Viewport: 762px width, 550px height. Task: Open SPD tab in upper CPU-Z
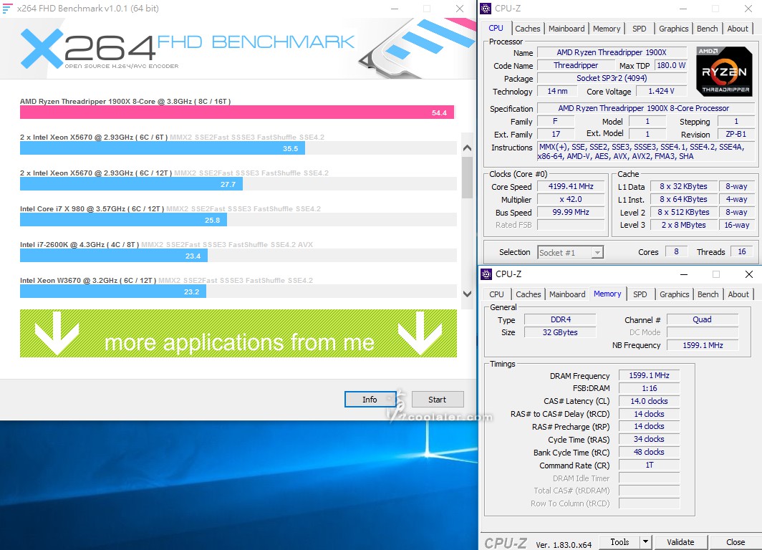click(x=639, y=29)
